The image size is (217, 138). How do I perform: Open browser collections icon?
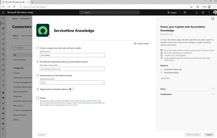[x=198, y=7]
